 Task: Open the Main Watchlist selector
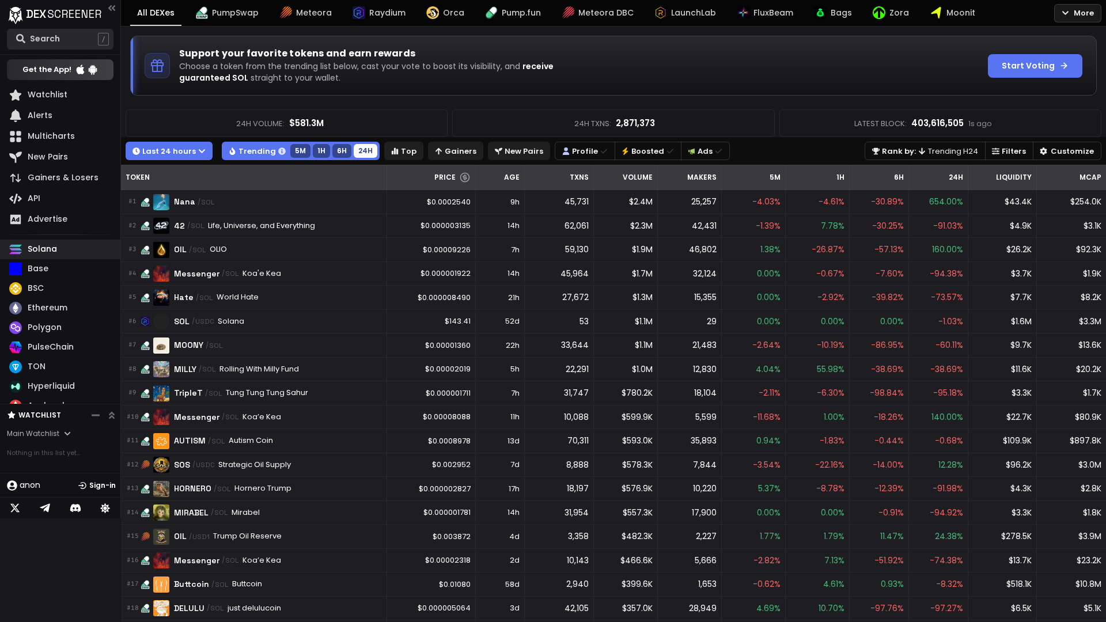39,434
